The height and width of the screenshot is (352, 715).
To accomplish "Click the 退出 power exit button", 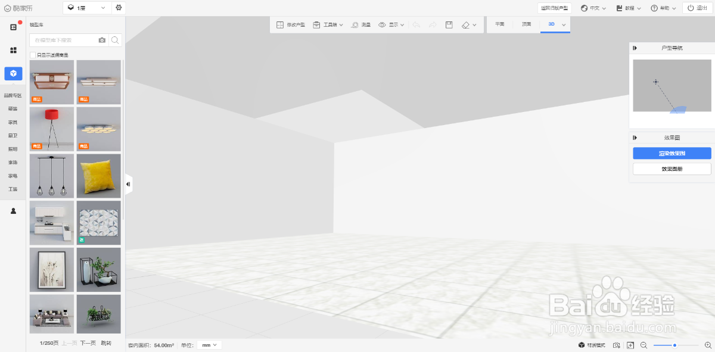I will click(698, 8).
